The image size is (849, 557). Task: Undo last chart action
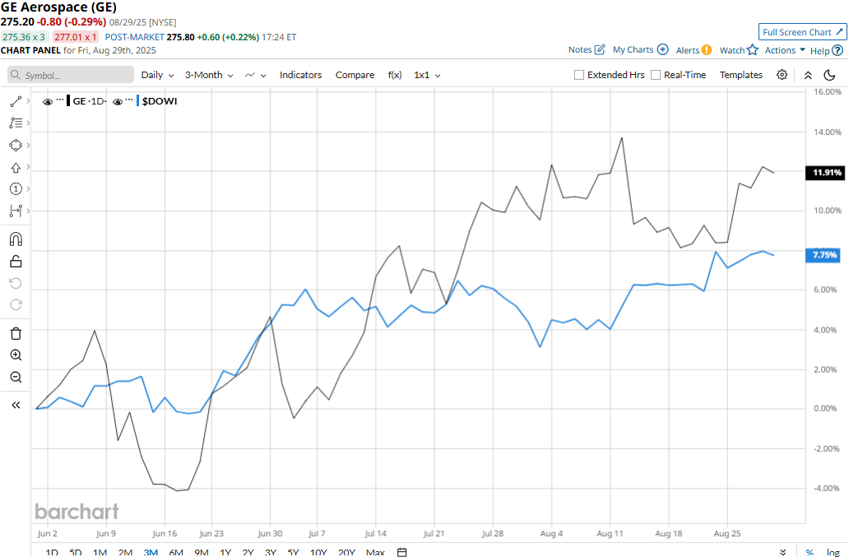click(16, 283)
